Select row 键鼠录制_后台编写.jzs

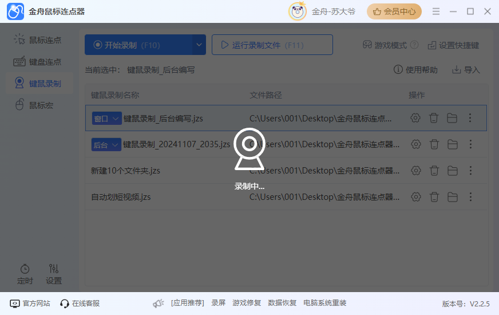coord(286,118)
